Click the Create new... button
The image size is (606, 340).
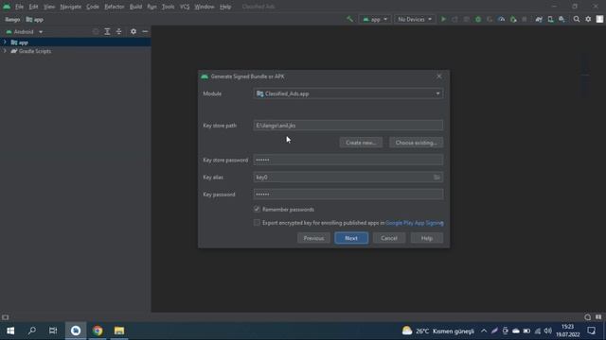[x=361, y=143]
